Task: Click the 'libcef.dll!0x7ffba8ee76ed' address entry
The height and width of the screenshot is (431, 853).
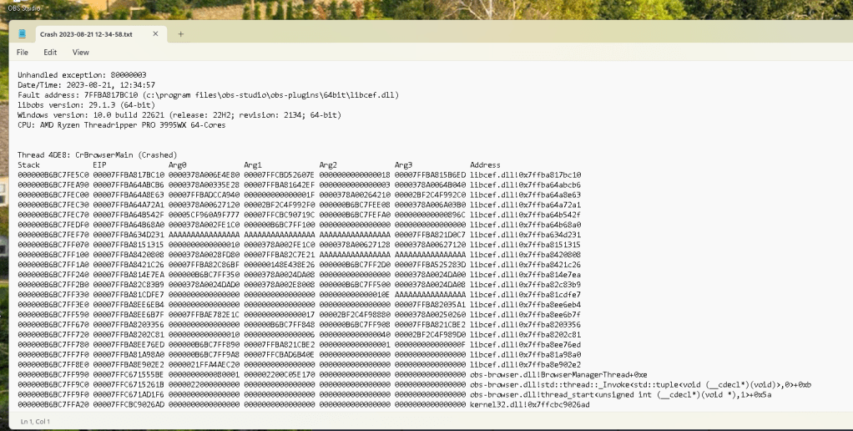Action: click(526, 344)
